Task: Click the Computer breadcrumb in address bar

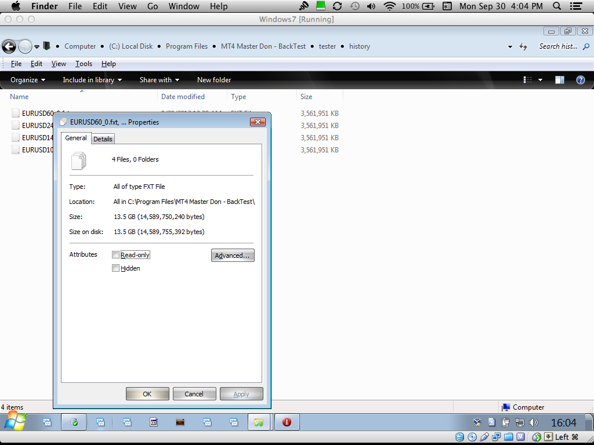Action: click(x=80, y=46)
